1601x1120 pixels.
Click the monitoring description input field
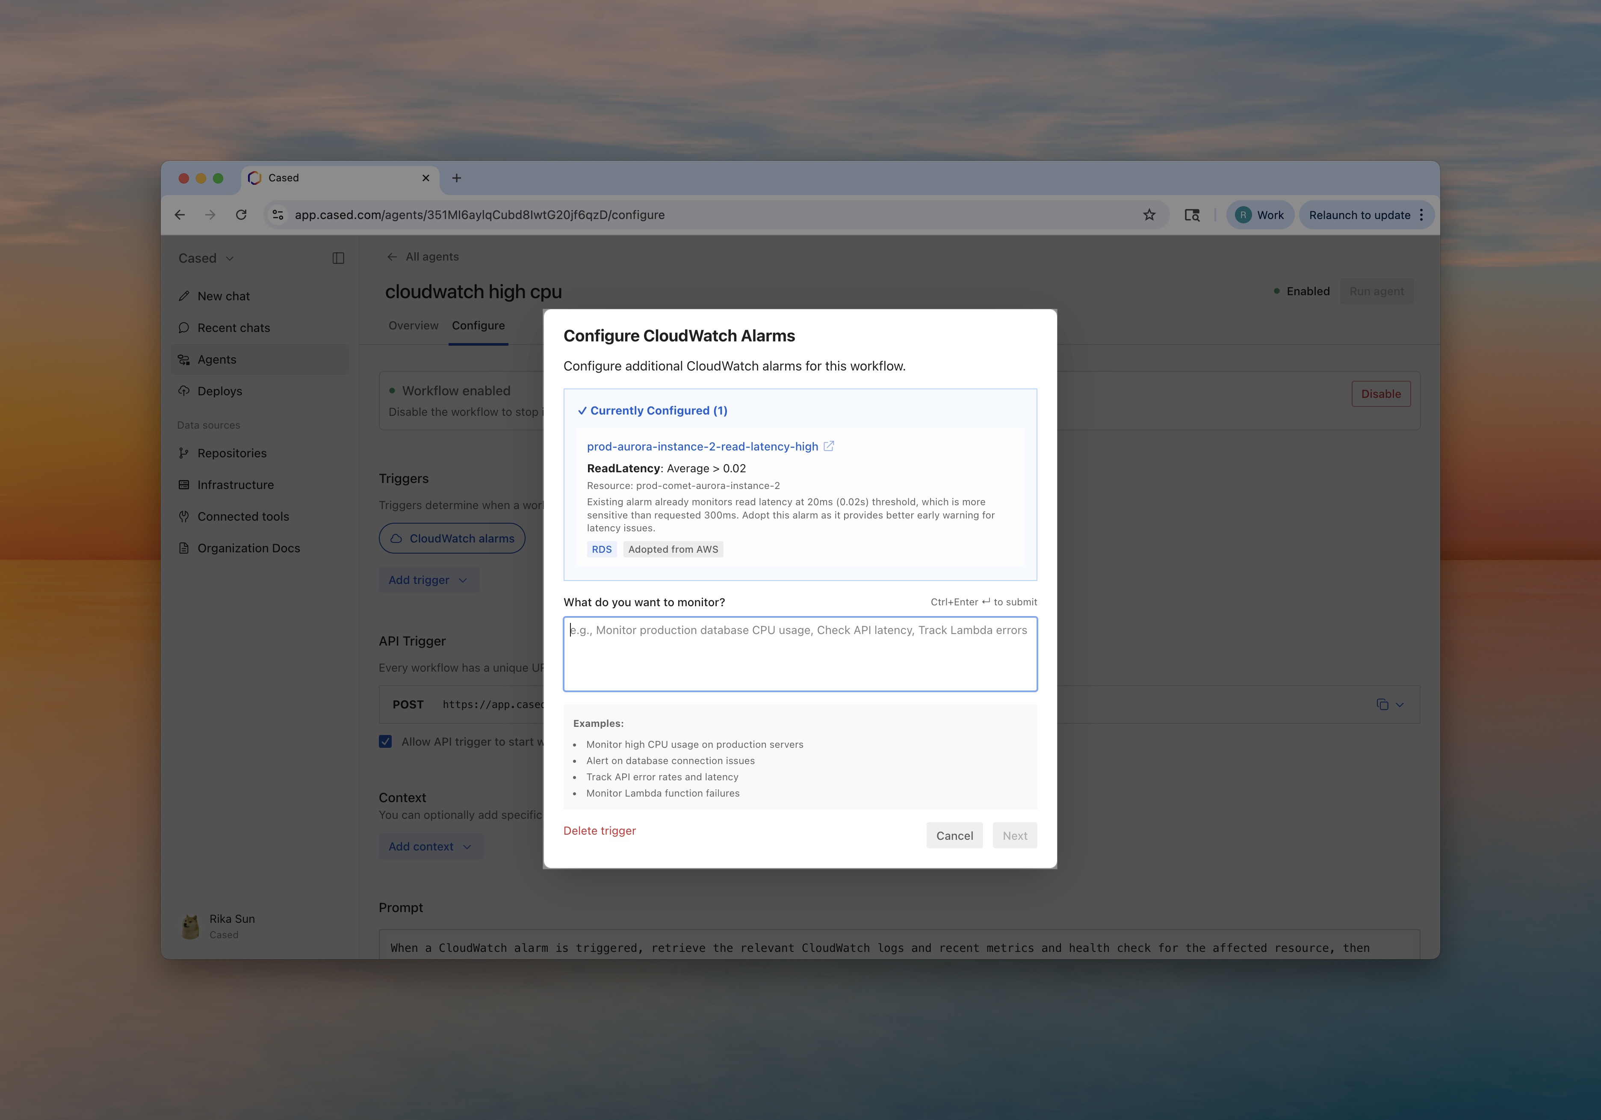coord(800,654)
